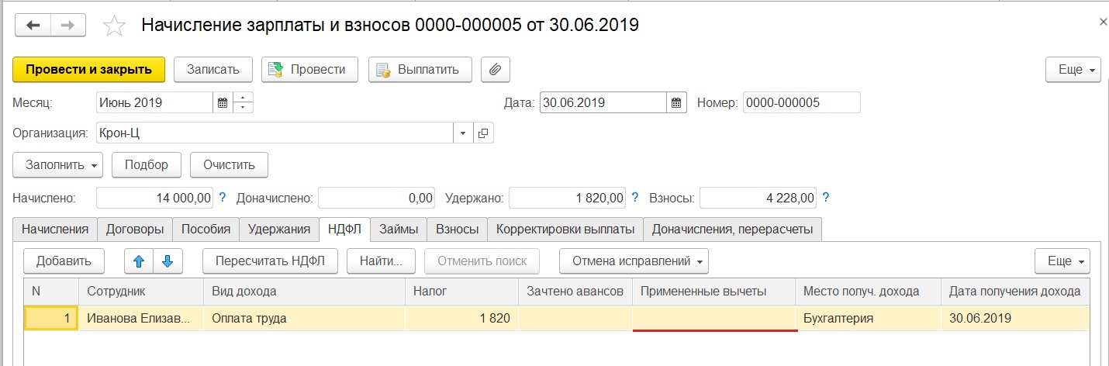Click the forward navigation arrow
Screen dimensions: 1109x366
(x=67, y=26)
